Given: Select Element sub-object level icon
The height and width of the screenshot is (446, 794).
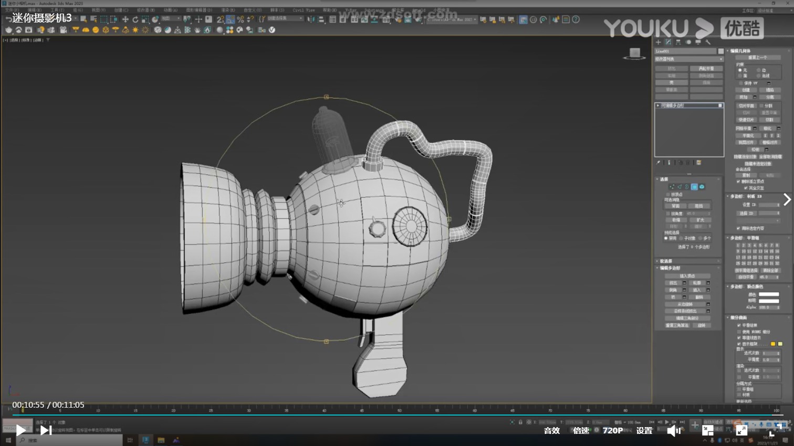Looking at the screenshot, I should click(x=702, y=187).
